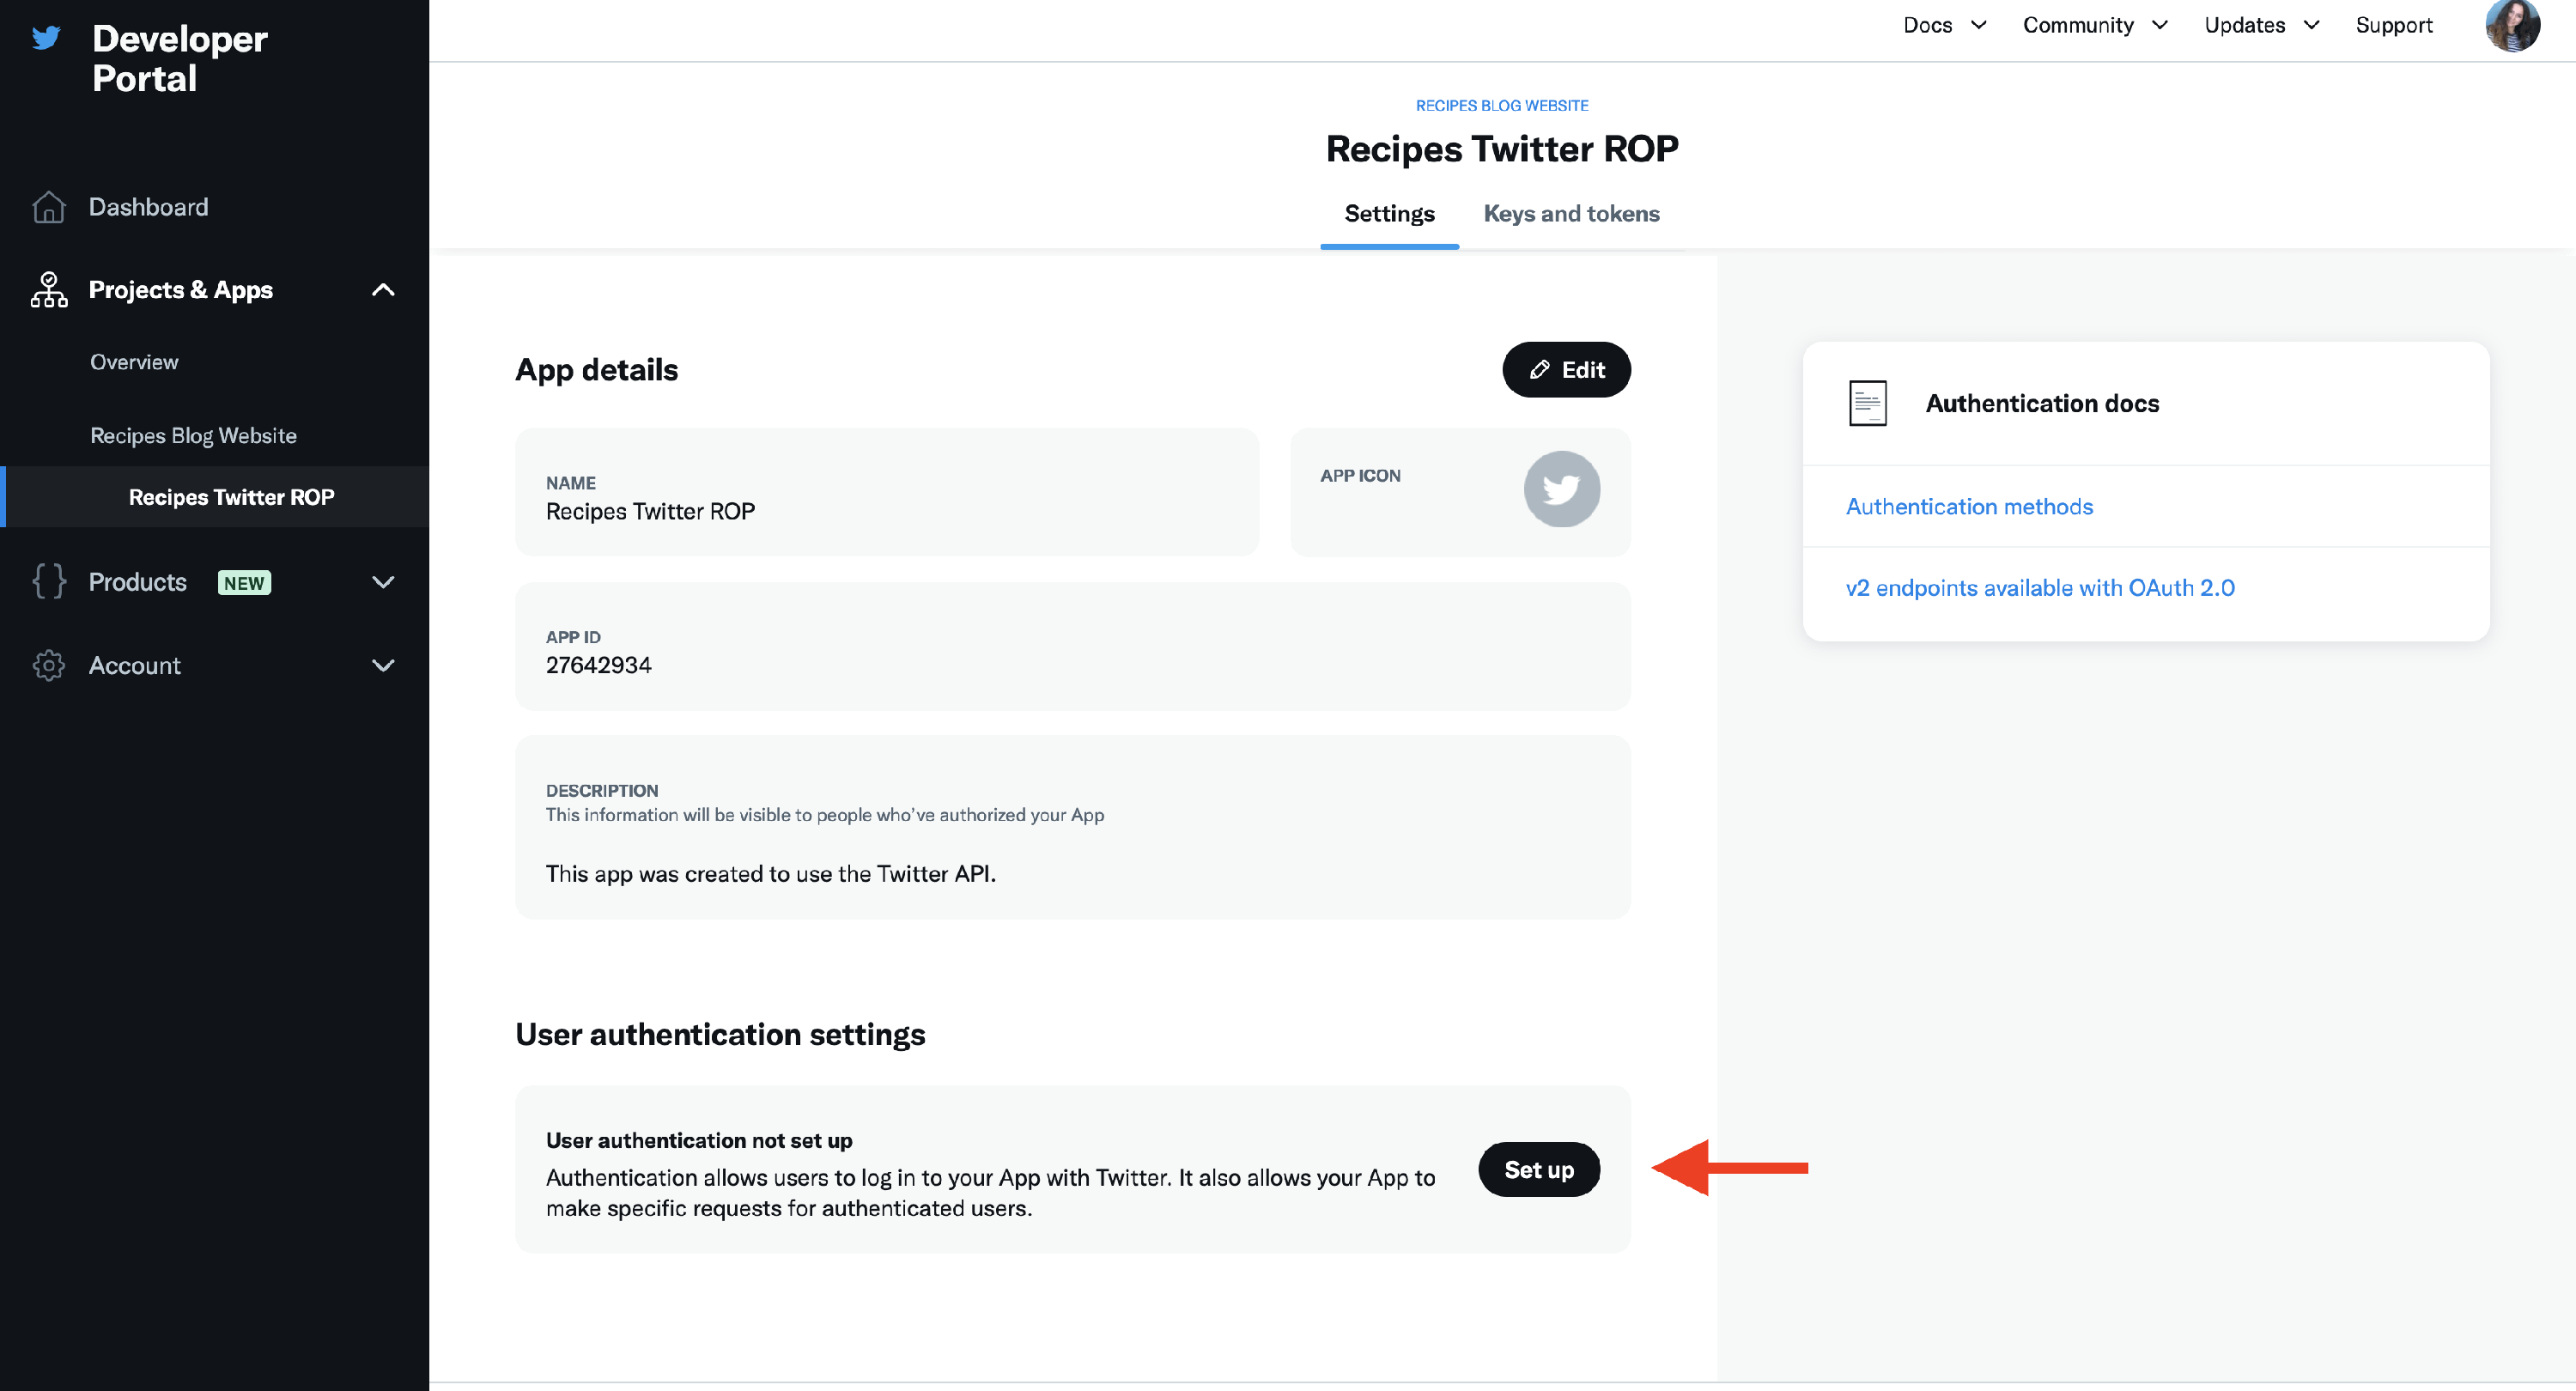Expand the Products menu chevron

click(383, 582)
